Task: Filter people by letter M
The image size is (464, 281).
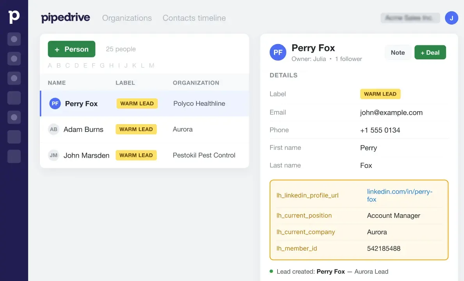Action: click(x=151, y=65)
